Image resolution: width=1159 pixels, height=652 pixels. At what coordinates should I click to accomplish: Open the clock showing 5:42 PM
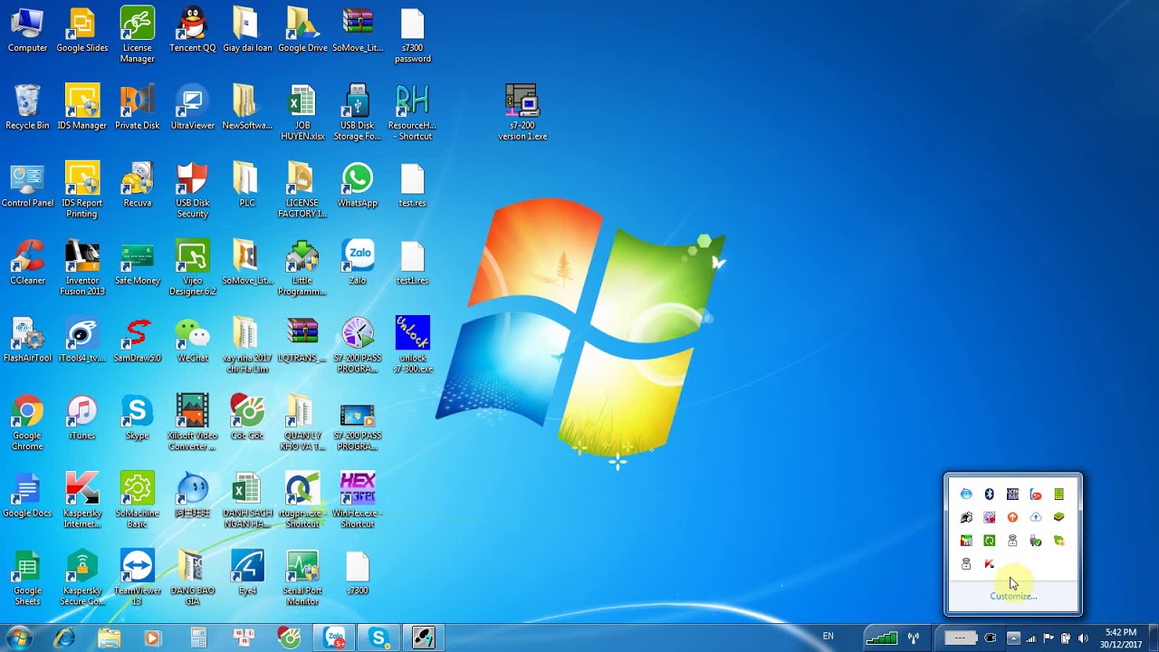[1121, 638]
